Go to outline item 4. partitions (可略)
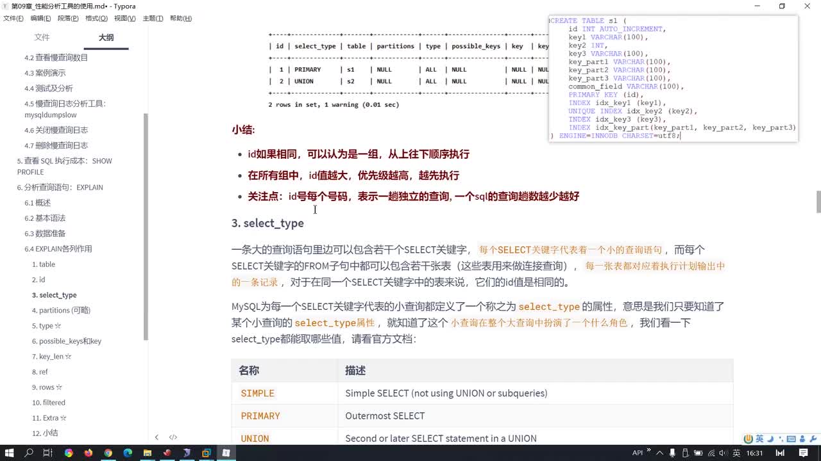 pos(61,311)
